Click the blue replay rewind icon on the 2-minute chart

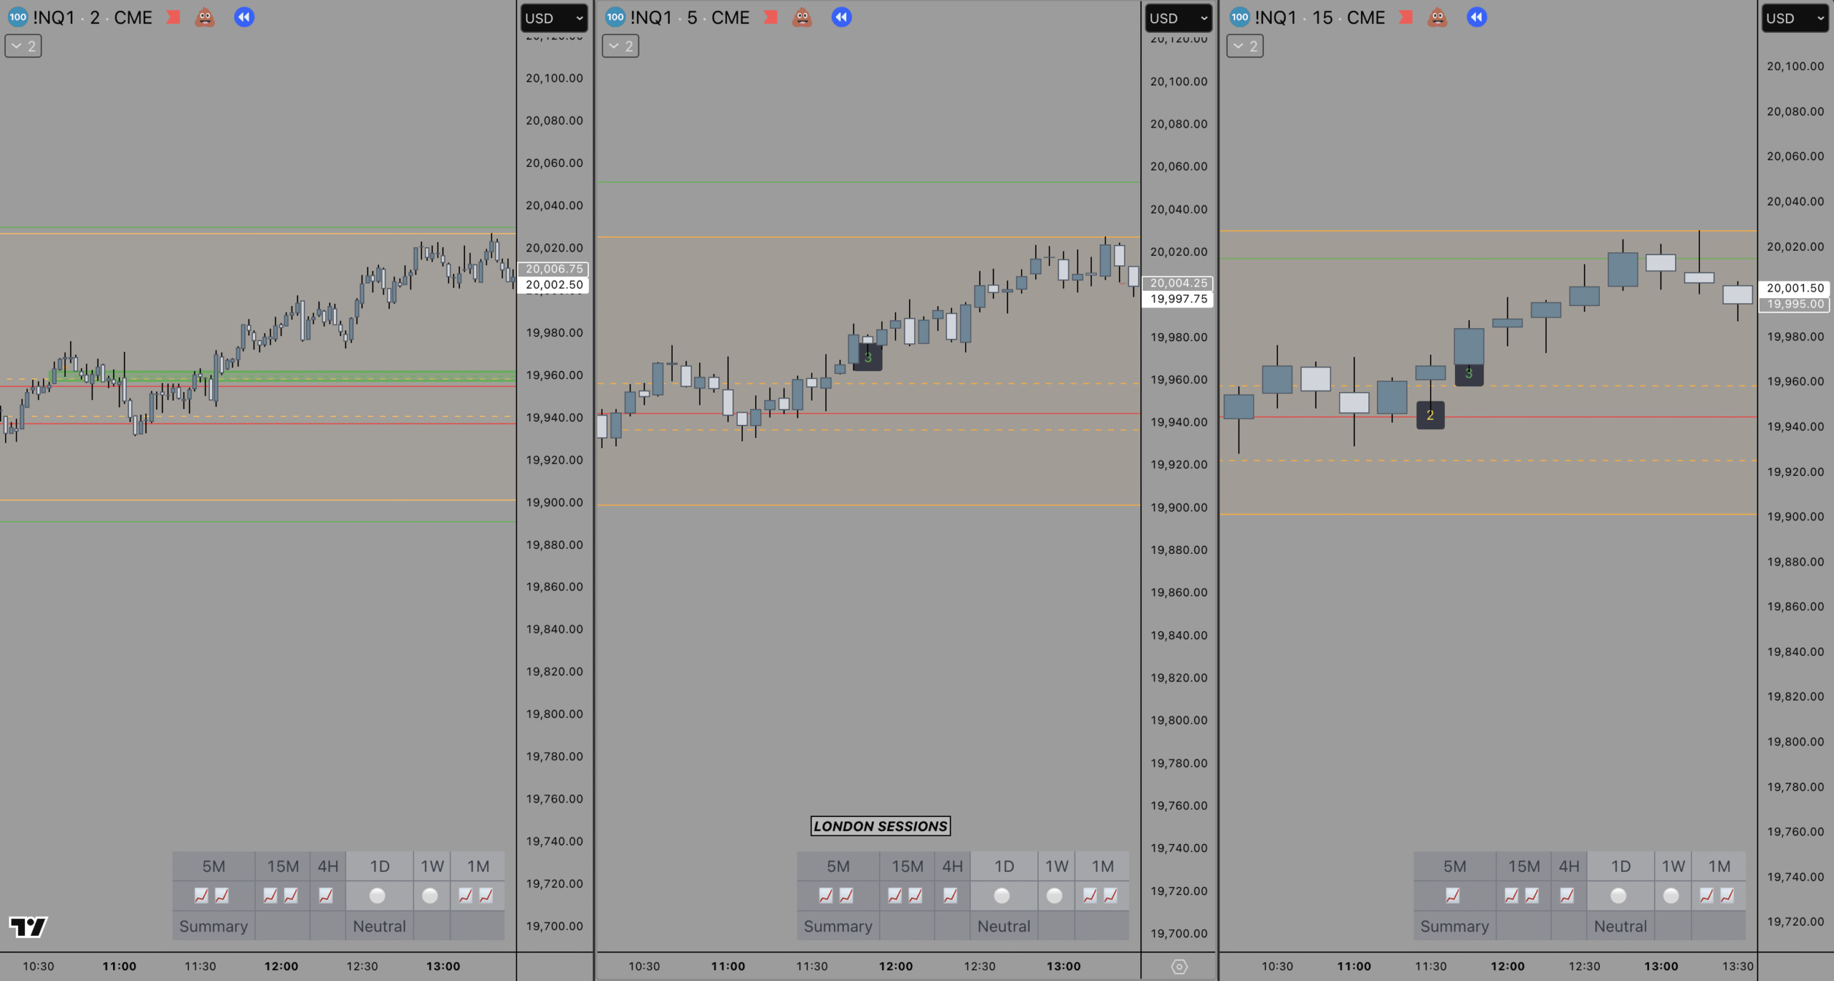[244, 17]
